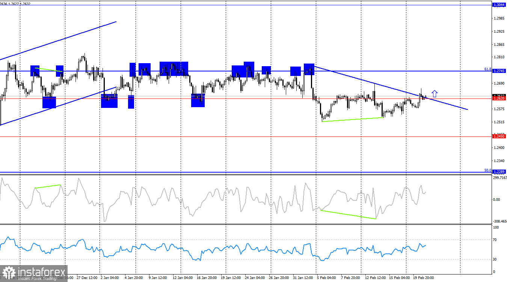Click the 50.0 Fibonacci level label
The image size is (507, 282).
click(487, 170)
